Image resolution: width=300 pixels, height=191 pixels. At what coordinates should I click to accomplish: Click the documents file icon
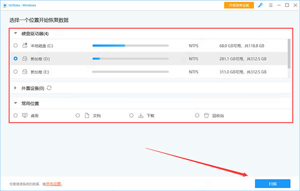(x=87, y=115)
